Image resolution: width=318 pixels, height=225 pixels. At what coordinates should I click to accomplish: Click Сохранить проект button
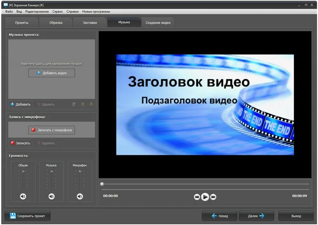pyautogui.click(x=28, y=216)
